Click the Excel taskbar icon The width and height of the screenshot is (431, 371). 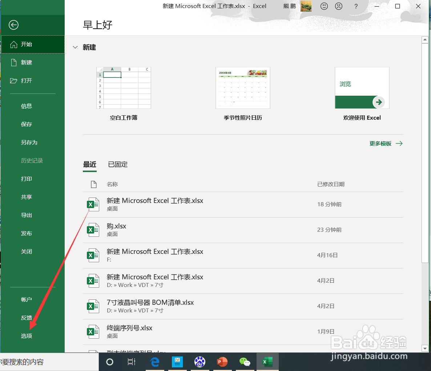(267, 362)
